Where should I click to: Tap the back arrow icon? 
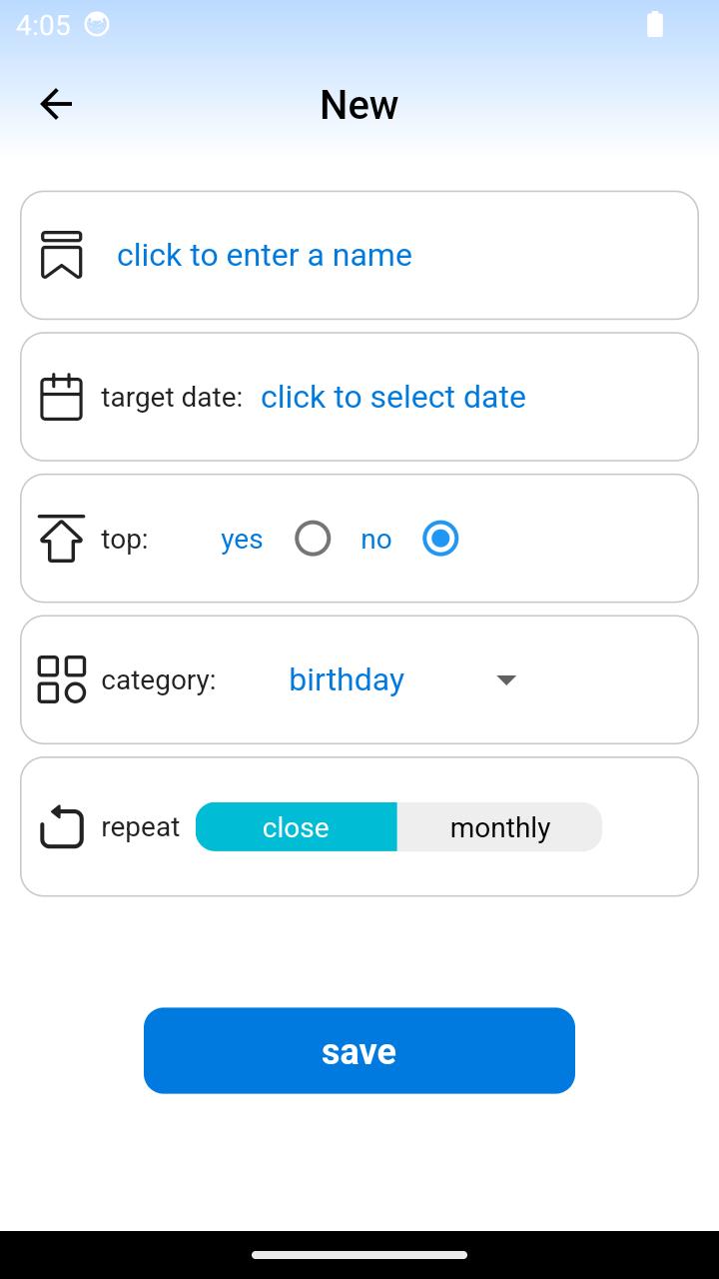[x=56, y=104]
